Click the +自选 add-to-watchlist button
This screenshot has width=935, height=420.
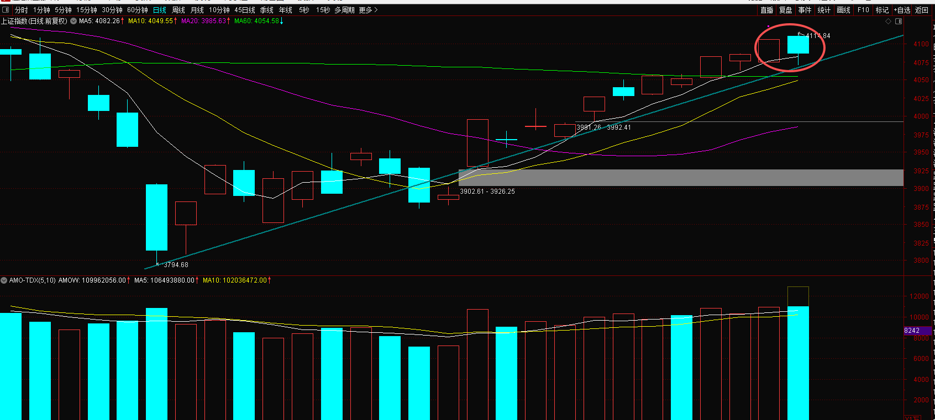[902, 10]
